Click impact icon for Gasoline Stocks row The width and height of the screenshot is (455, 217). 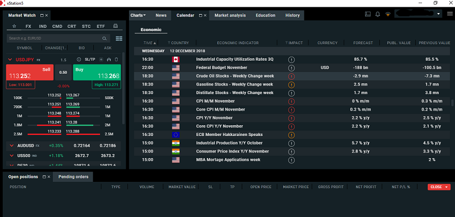pos(291,84)
